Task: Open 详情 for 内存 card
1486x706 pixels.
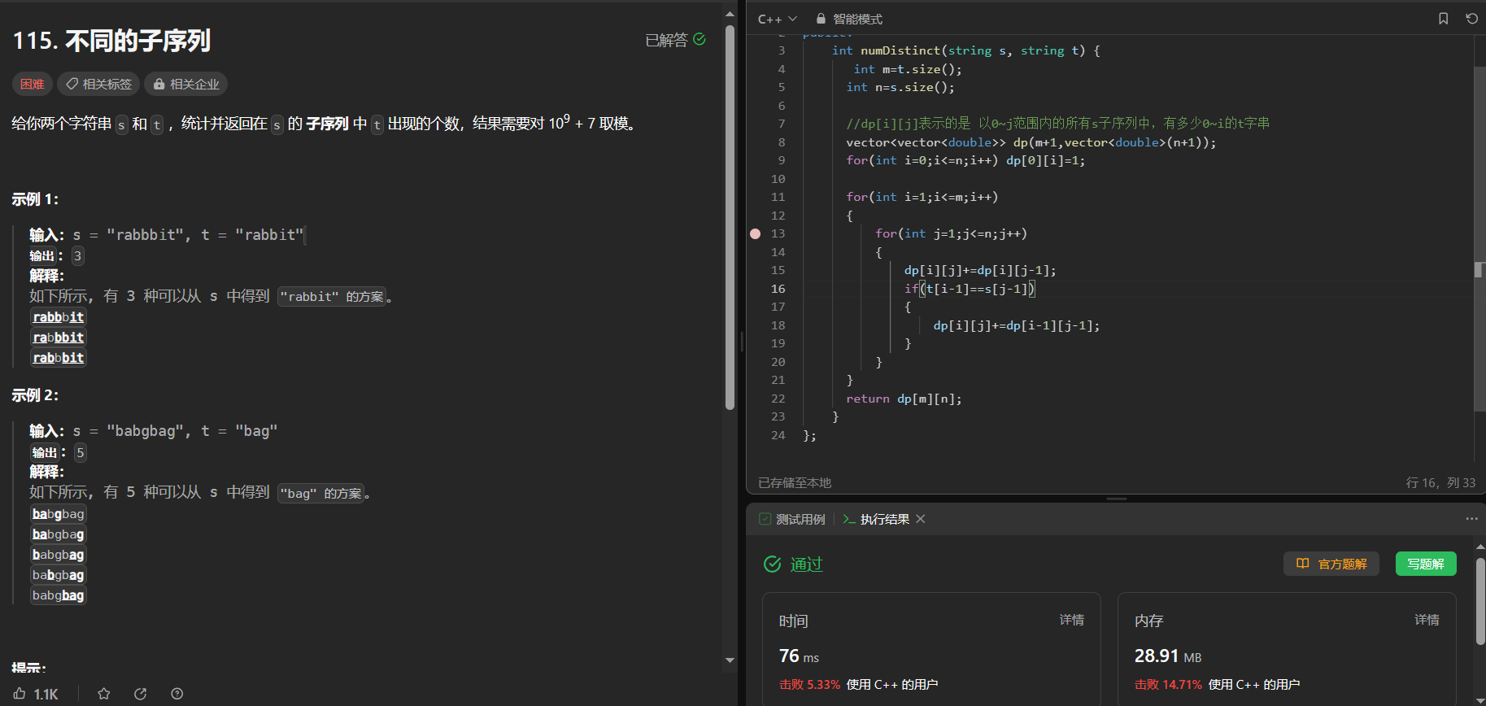Action: (x=1427, y=620)
